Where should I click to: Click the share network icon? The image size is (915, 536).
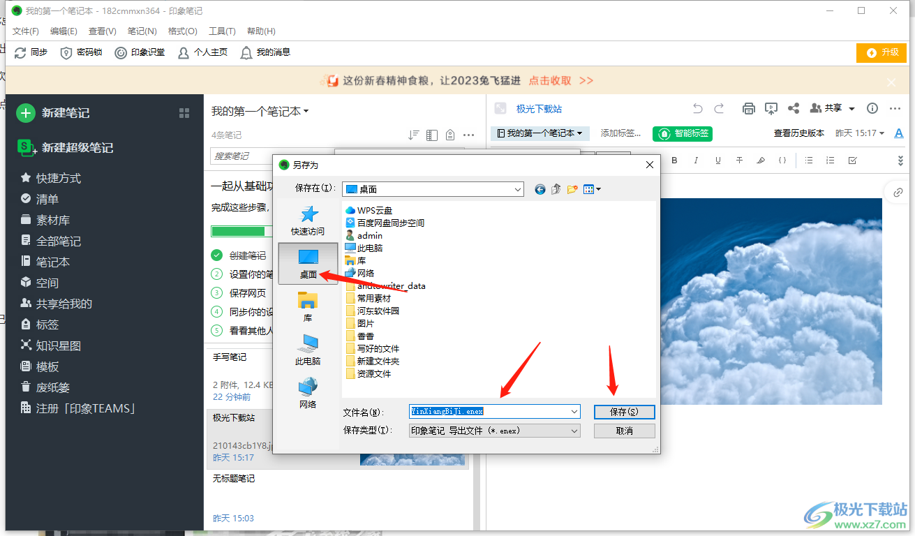(794, 108)
